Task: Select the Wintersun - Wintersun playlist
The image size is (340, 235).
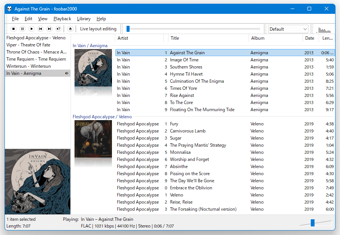Action: (38, 66)
